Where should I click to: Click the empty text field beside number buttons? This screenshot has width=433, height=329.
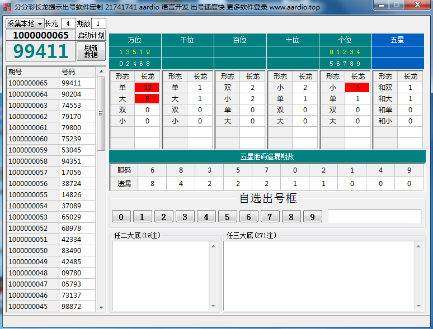click(x=375, y=217)
